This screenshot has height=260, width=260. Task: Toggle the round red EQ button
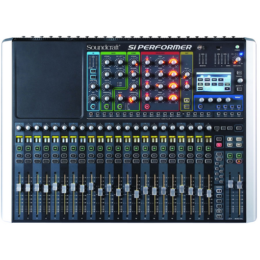point(147,106)
